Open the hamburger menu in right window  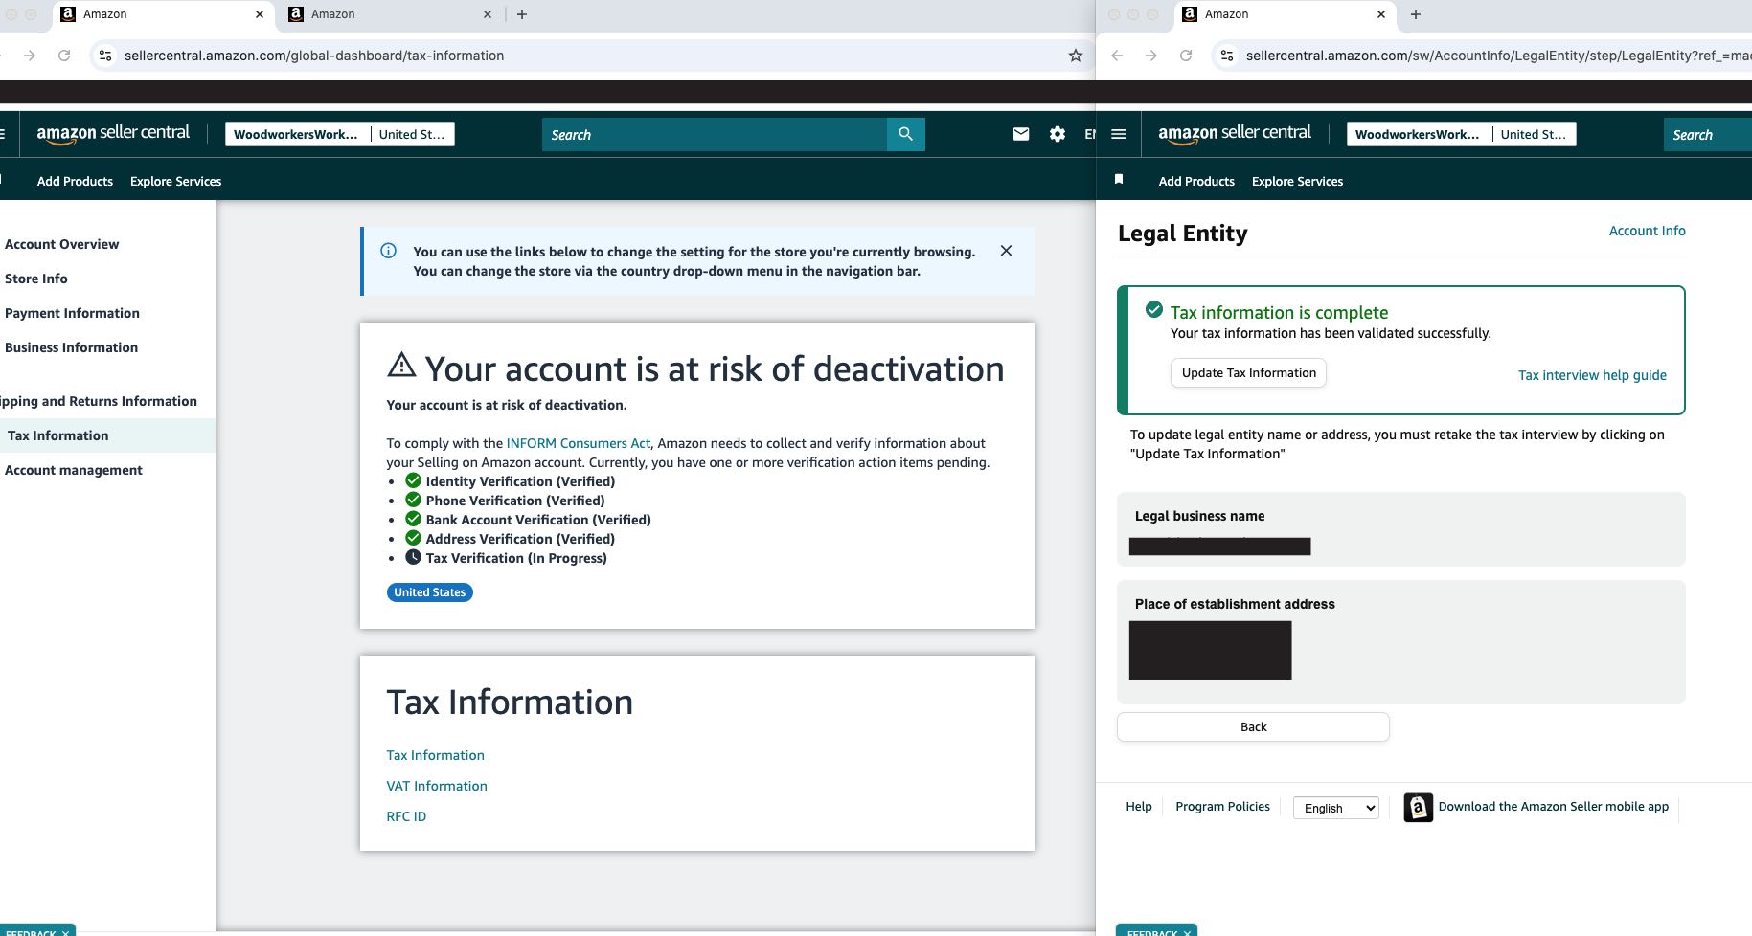(1118, 134)
